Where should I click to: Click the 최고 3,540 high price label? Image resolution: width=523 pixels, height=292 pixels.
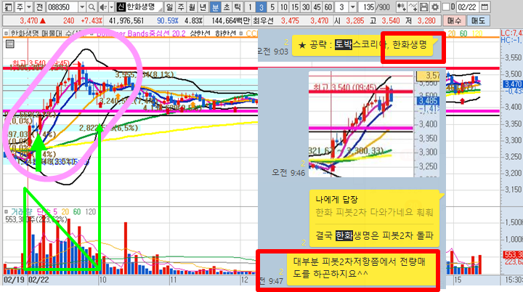click(41, 63)
